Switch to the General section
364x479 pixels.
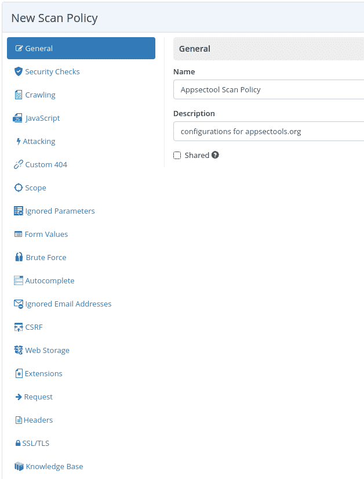click(x=81, y=48)
